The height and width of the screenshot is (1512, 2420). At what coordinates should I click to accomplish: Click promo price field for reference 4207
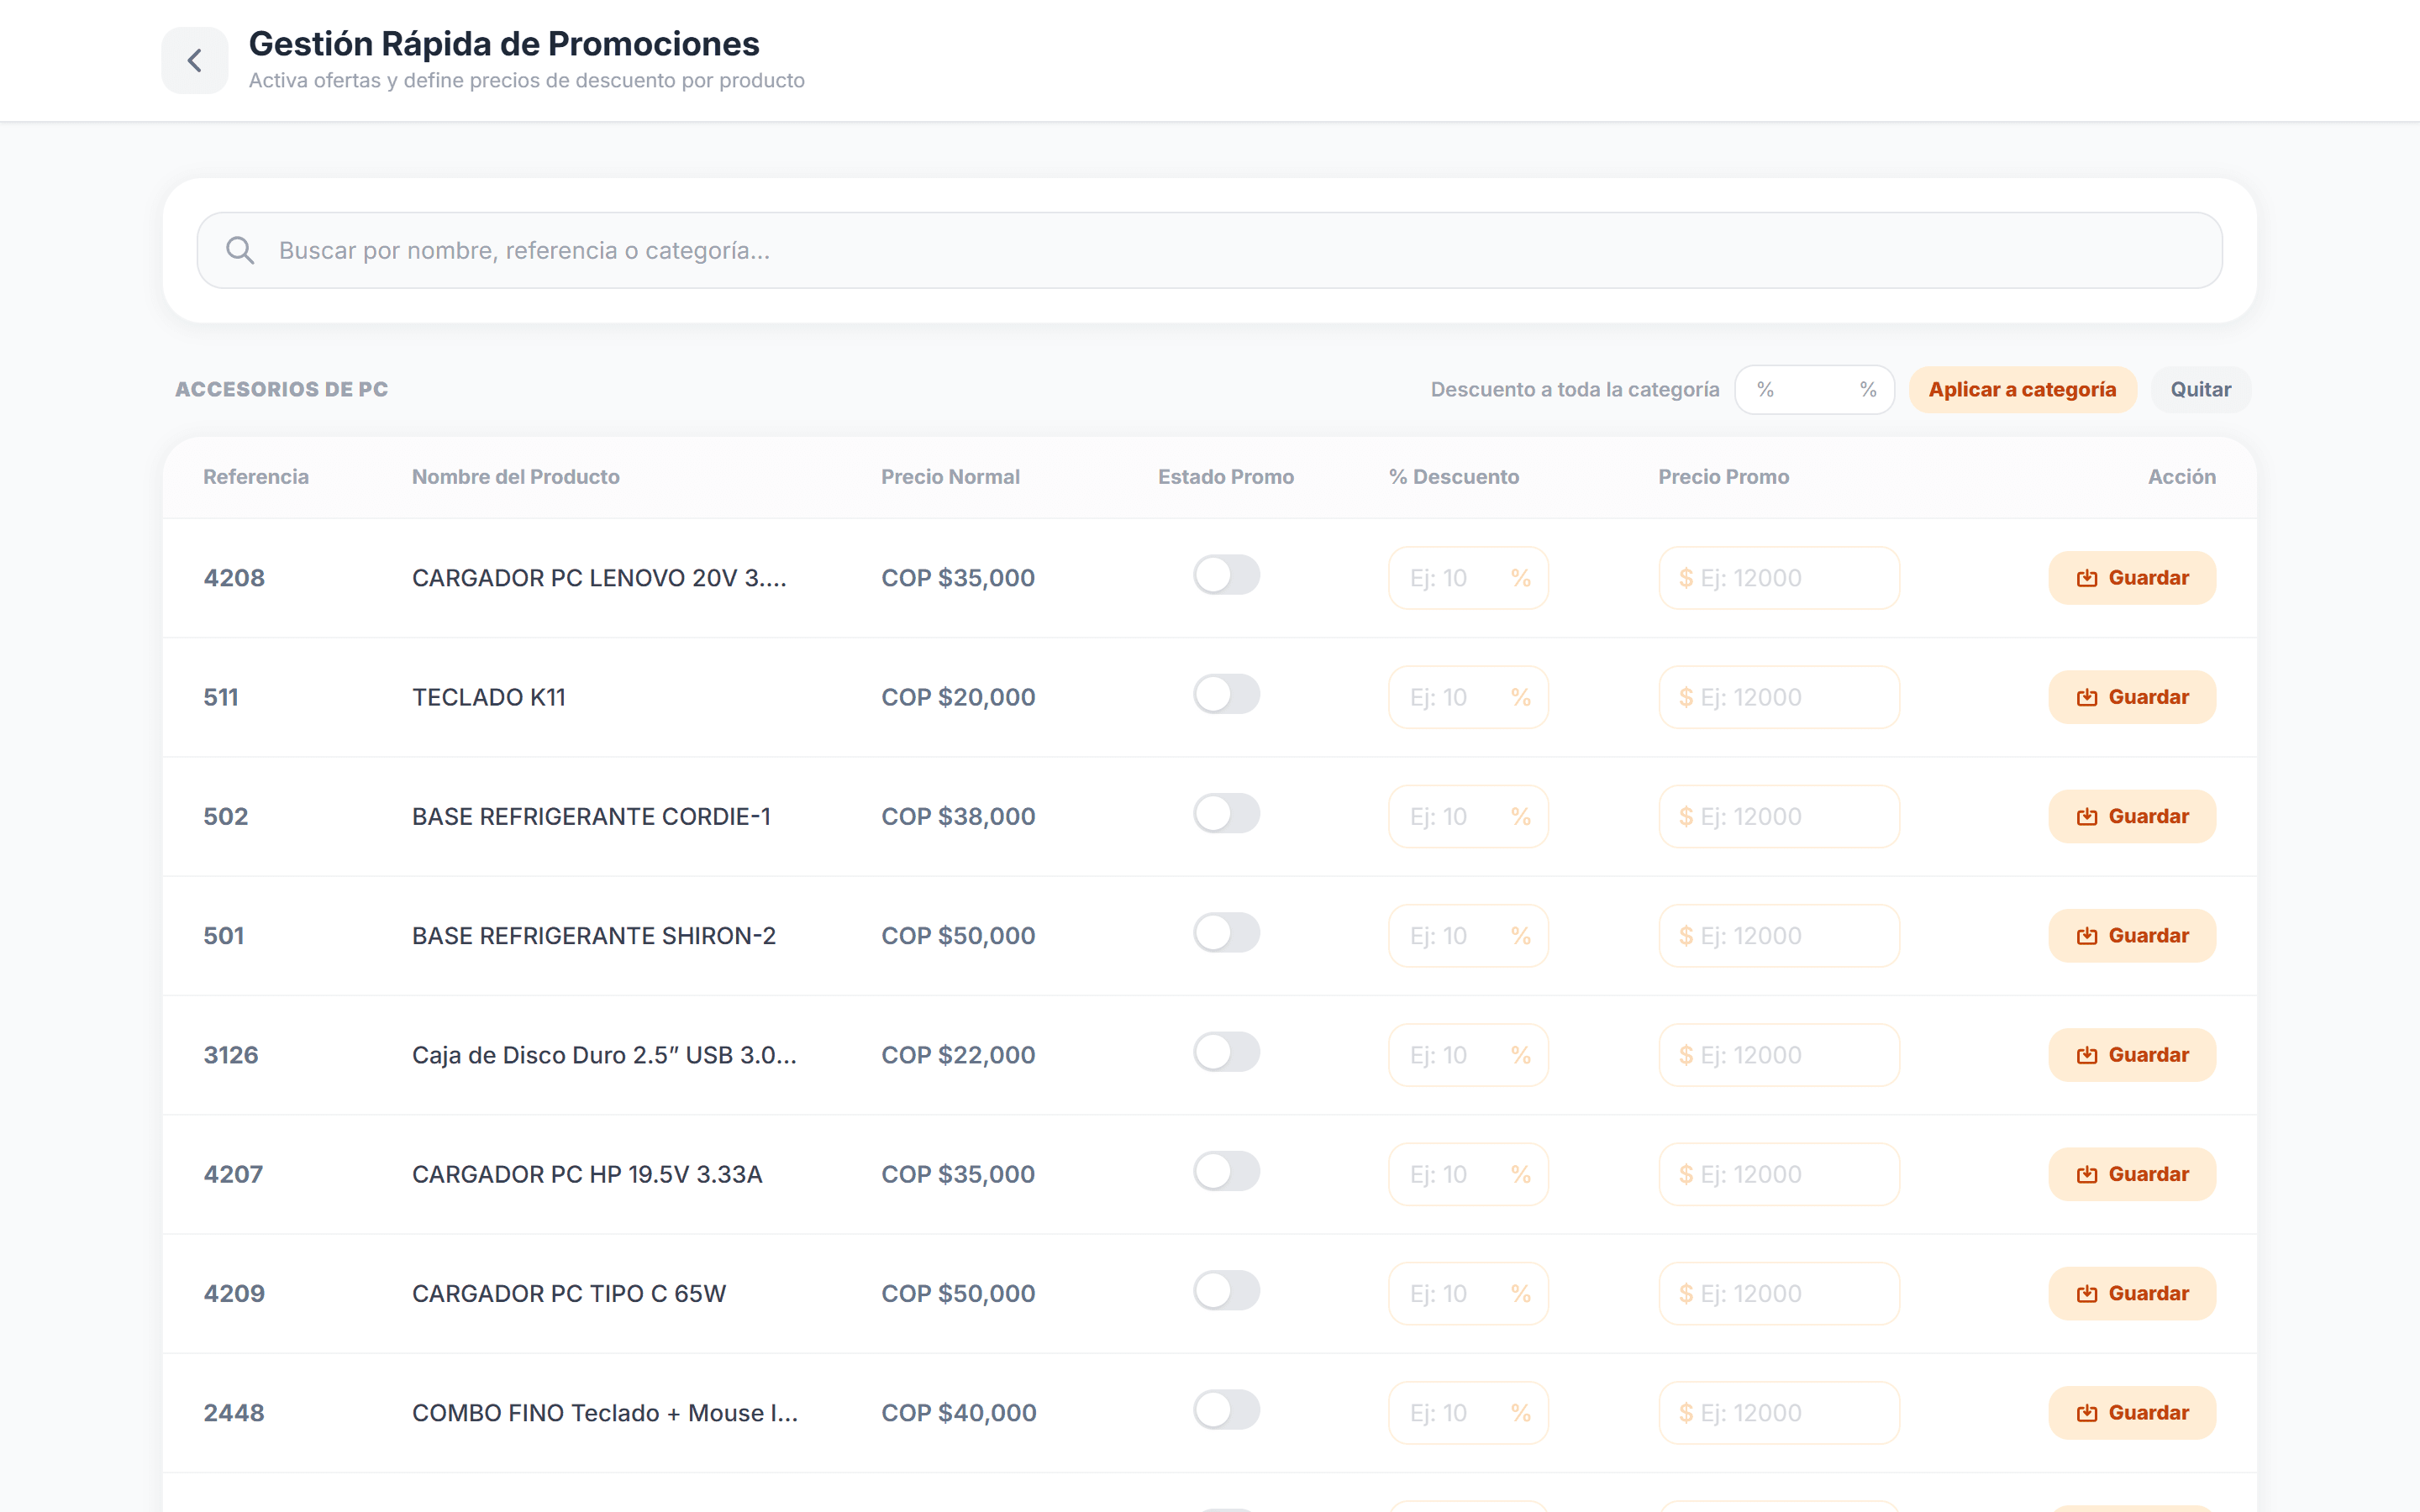(1779, 1174)
